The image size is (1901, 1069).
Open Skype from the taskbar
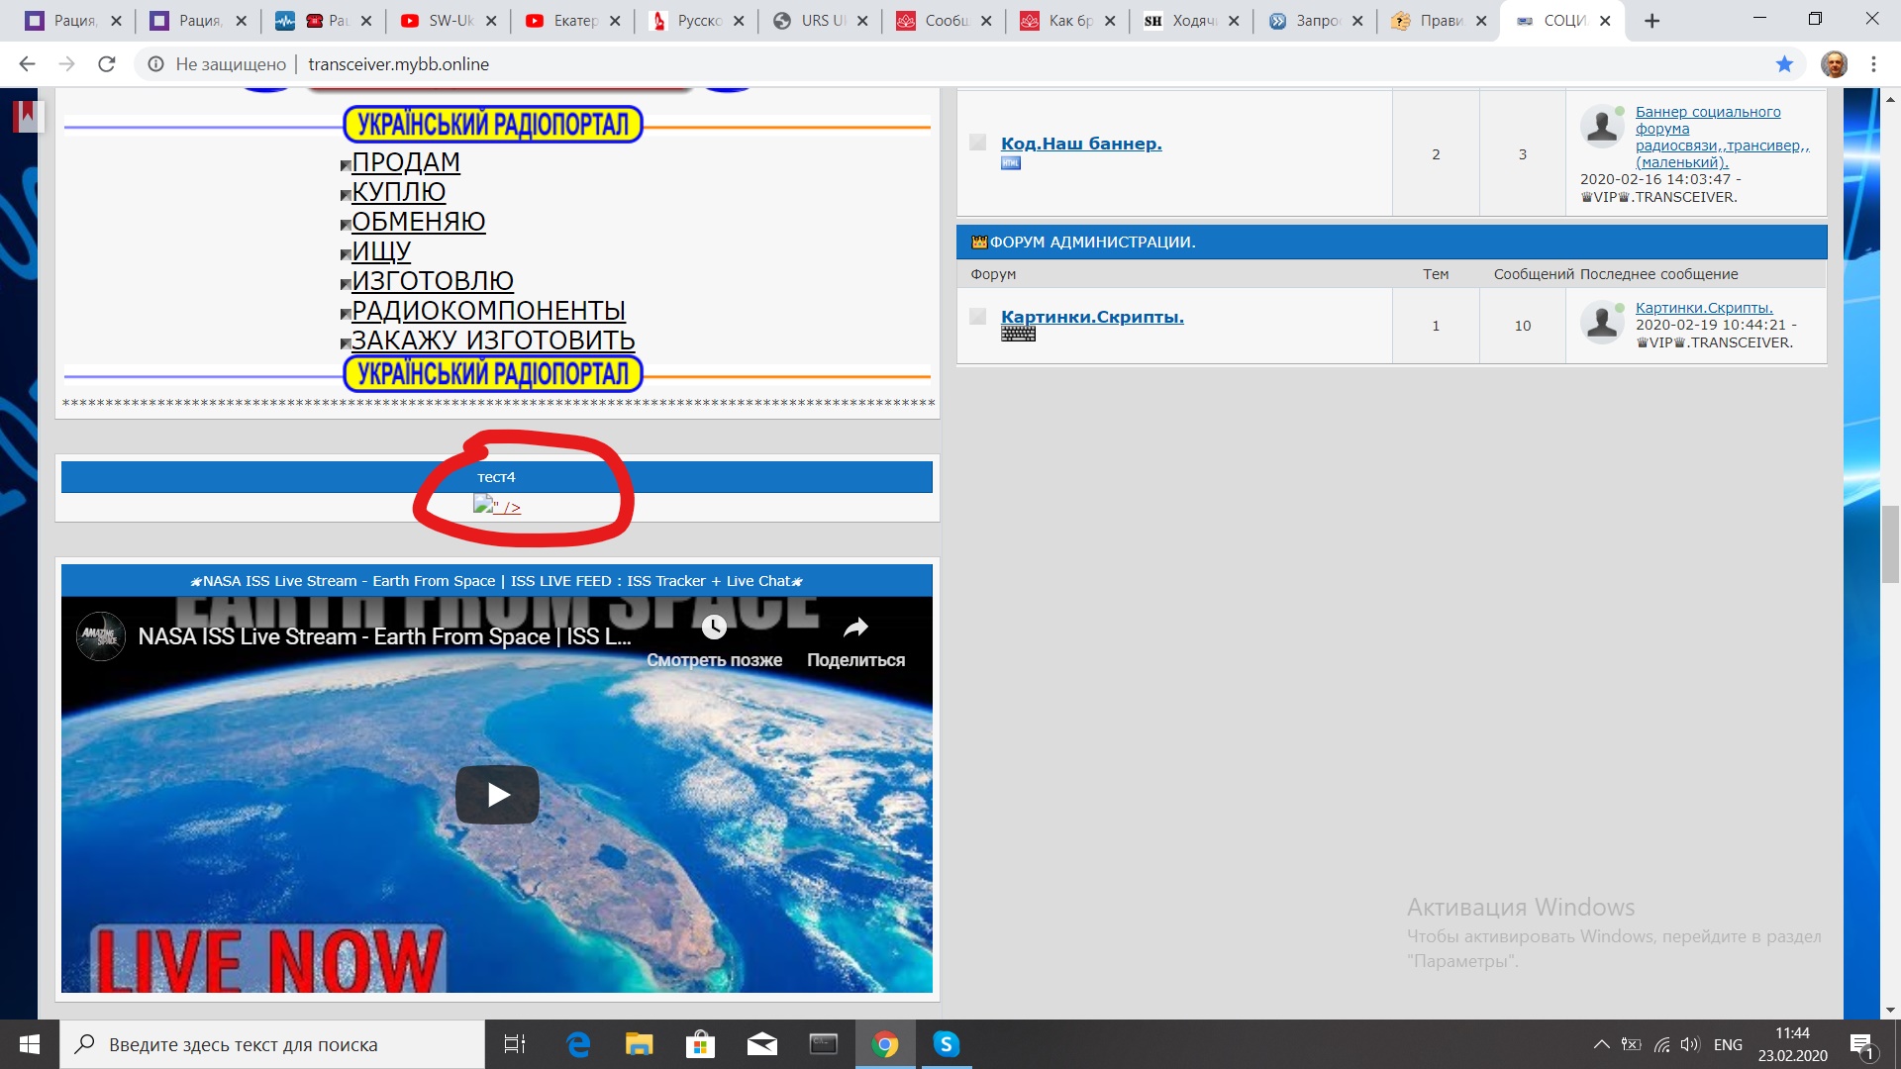point(947,1044)
